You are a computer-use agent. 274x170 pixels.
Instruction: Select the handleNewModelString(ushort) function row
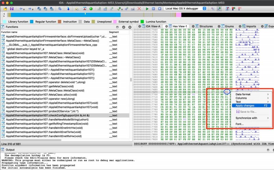(65, 120)
